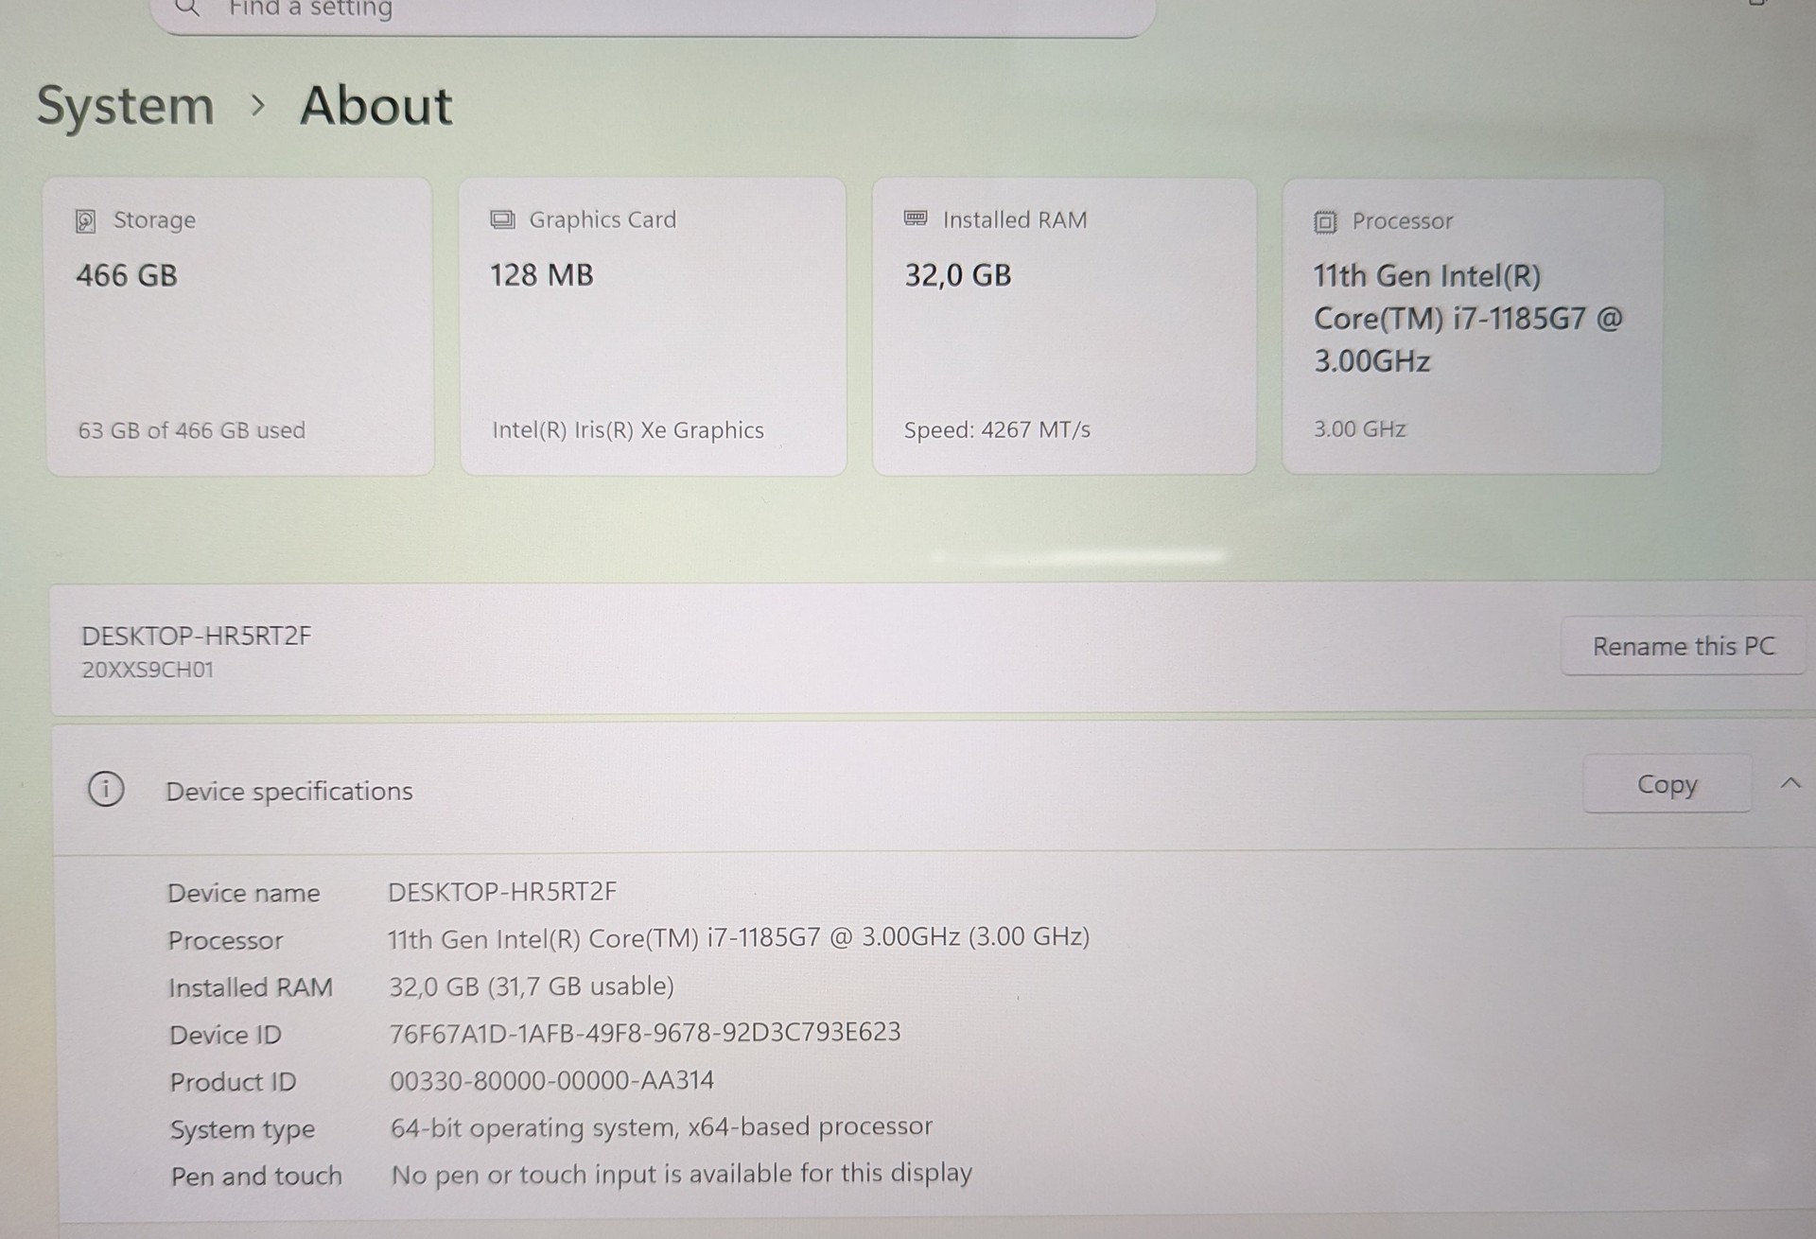Open the Storage 466 GB card

click(x=239, y=326)
